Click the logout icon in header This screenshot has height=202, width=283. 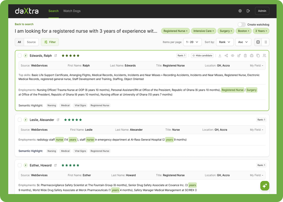point(248,11)
